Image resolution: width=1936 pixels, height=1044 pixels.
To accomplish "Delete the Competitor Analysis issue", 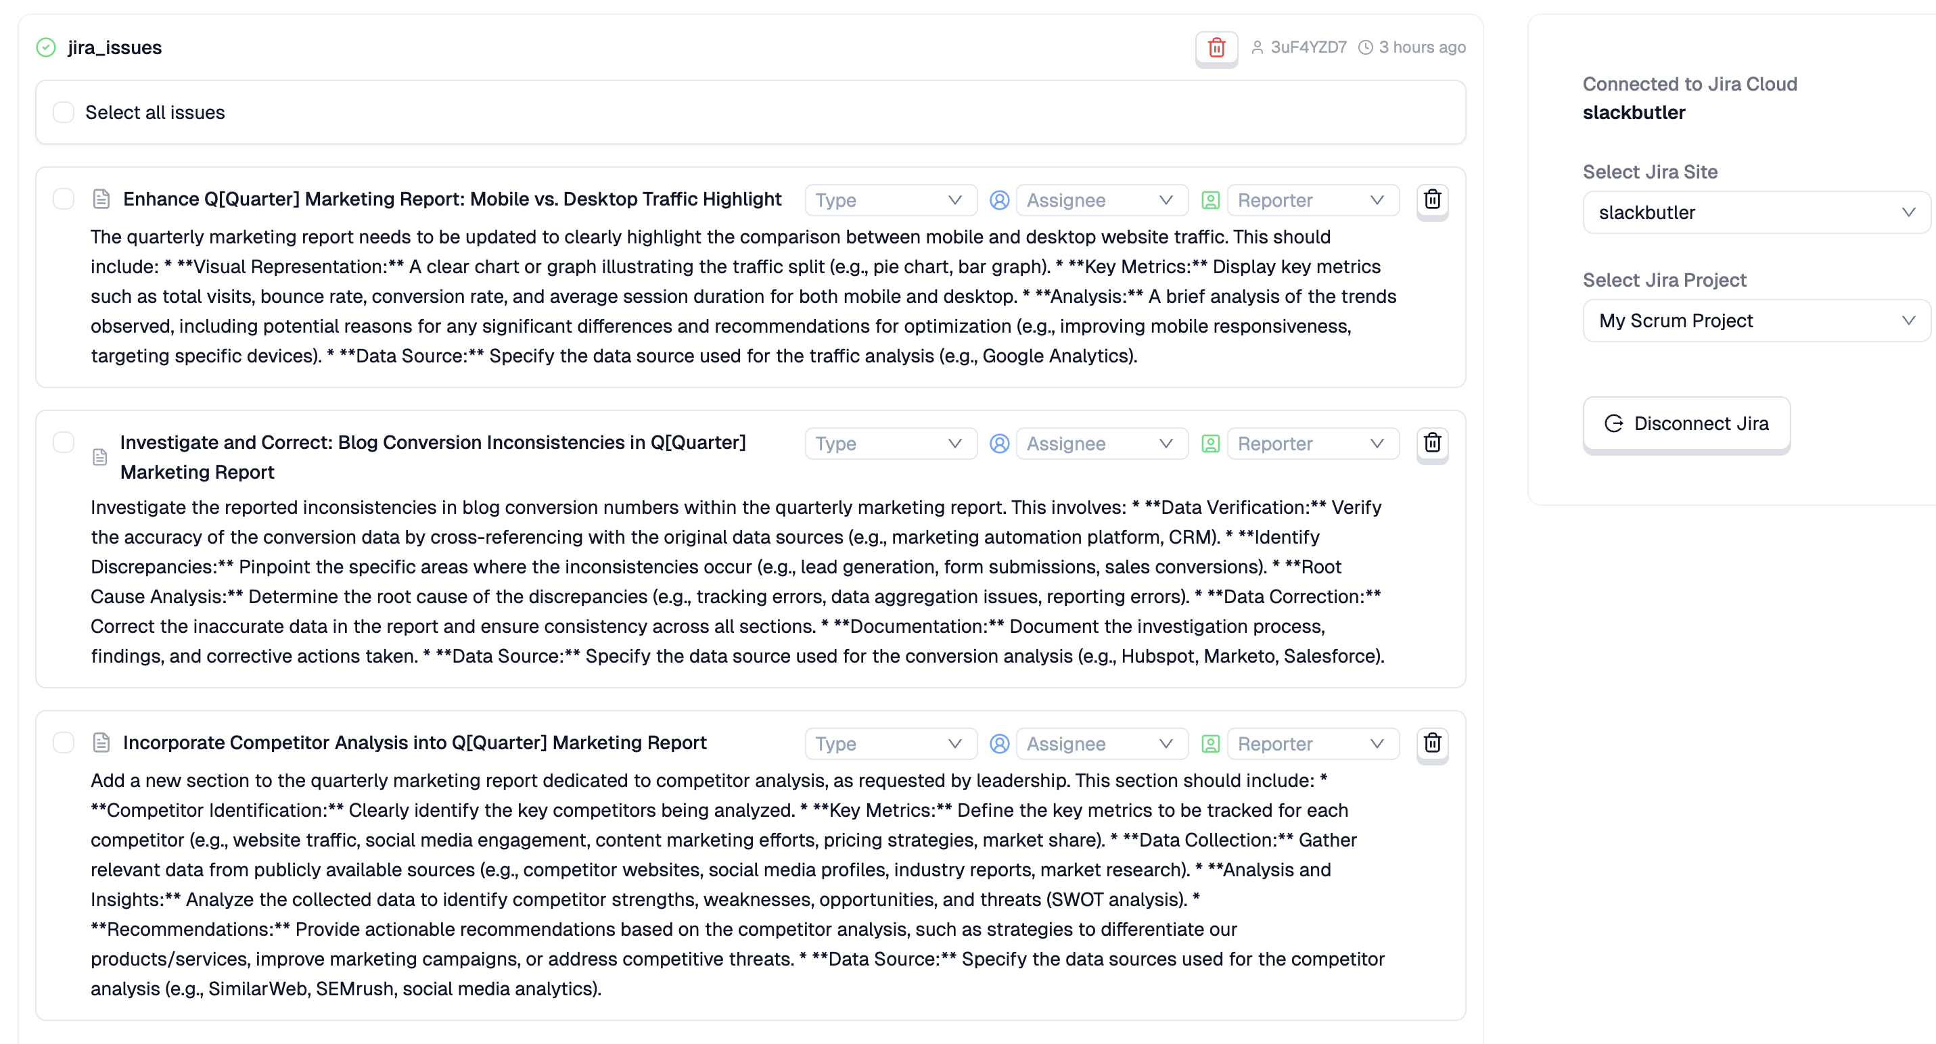I will click(1432, 743).
